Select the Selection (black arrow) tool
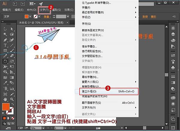 5,29
